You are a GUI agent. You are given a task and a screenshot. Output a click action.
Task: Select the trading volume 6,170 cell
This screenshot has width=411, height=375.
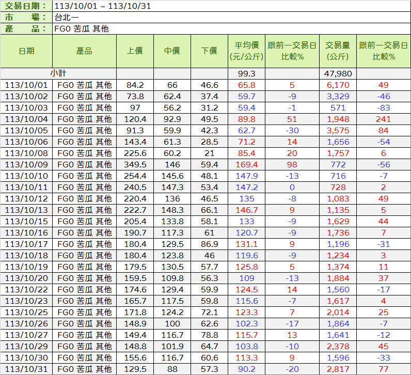pos(337,85)
